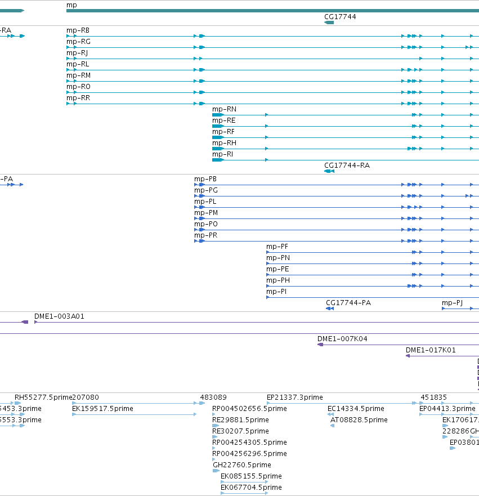Viewport: 479px width, 496px height.
Task: Click the EK067704.5prime EST label
Action: [252, 488]
